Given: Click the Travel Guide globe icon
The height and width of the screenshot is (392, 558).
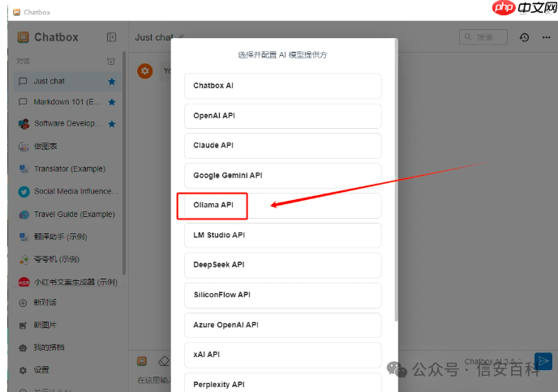Looking at the screenshot, I should click(24, 215).
